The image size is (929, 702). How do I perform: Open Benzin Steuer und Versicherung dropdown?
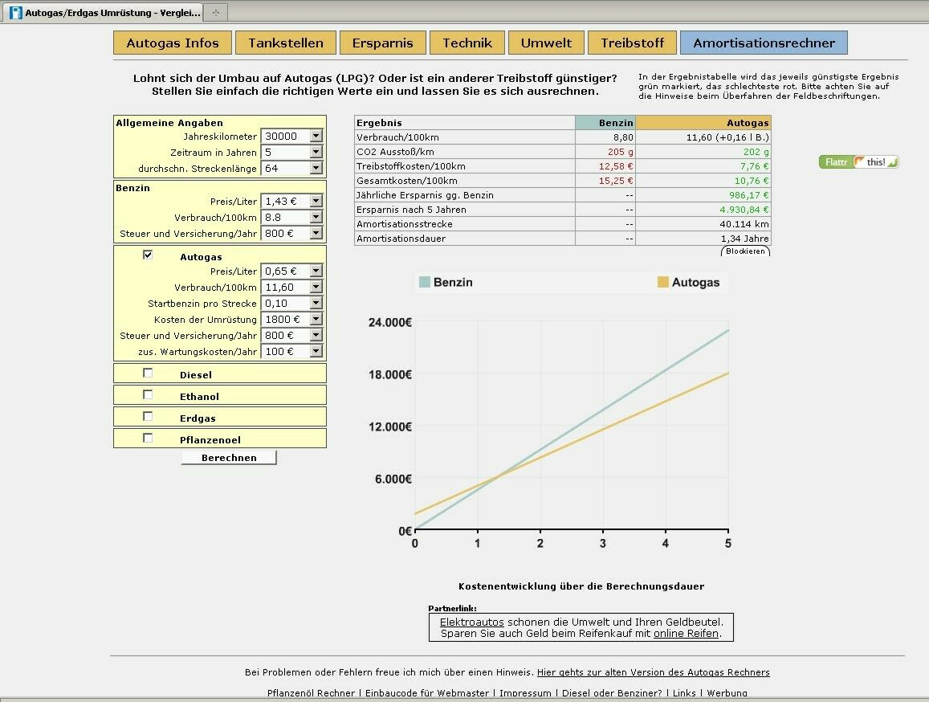point(316,233)
